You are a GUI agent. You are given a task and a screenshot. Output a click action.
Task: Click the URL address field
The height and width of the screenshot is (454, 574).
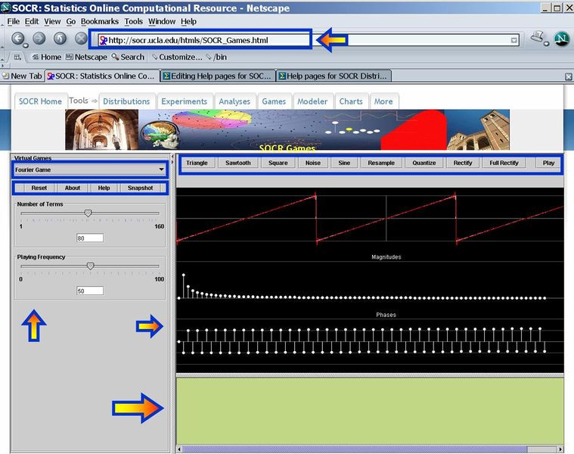pos(309,40)
